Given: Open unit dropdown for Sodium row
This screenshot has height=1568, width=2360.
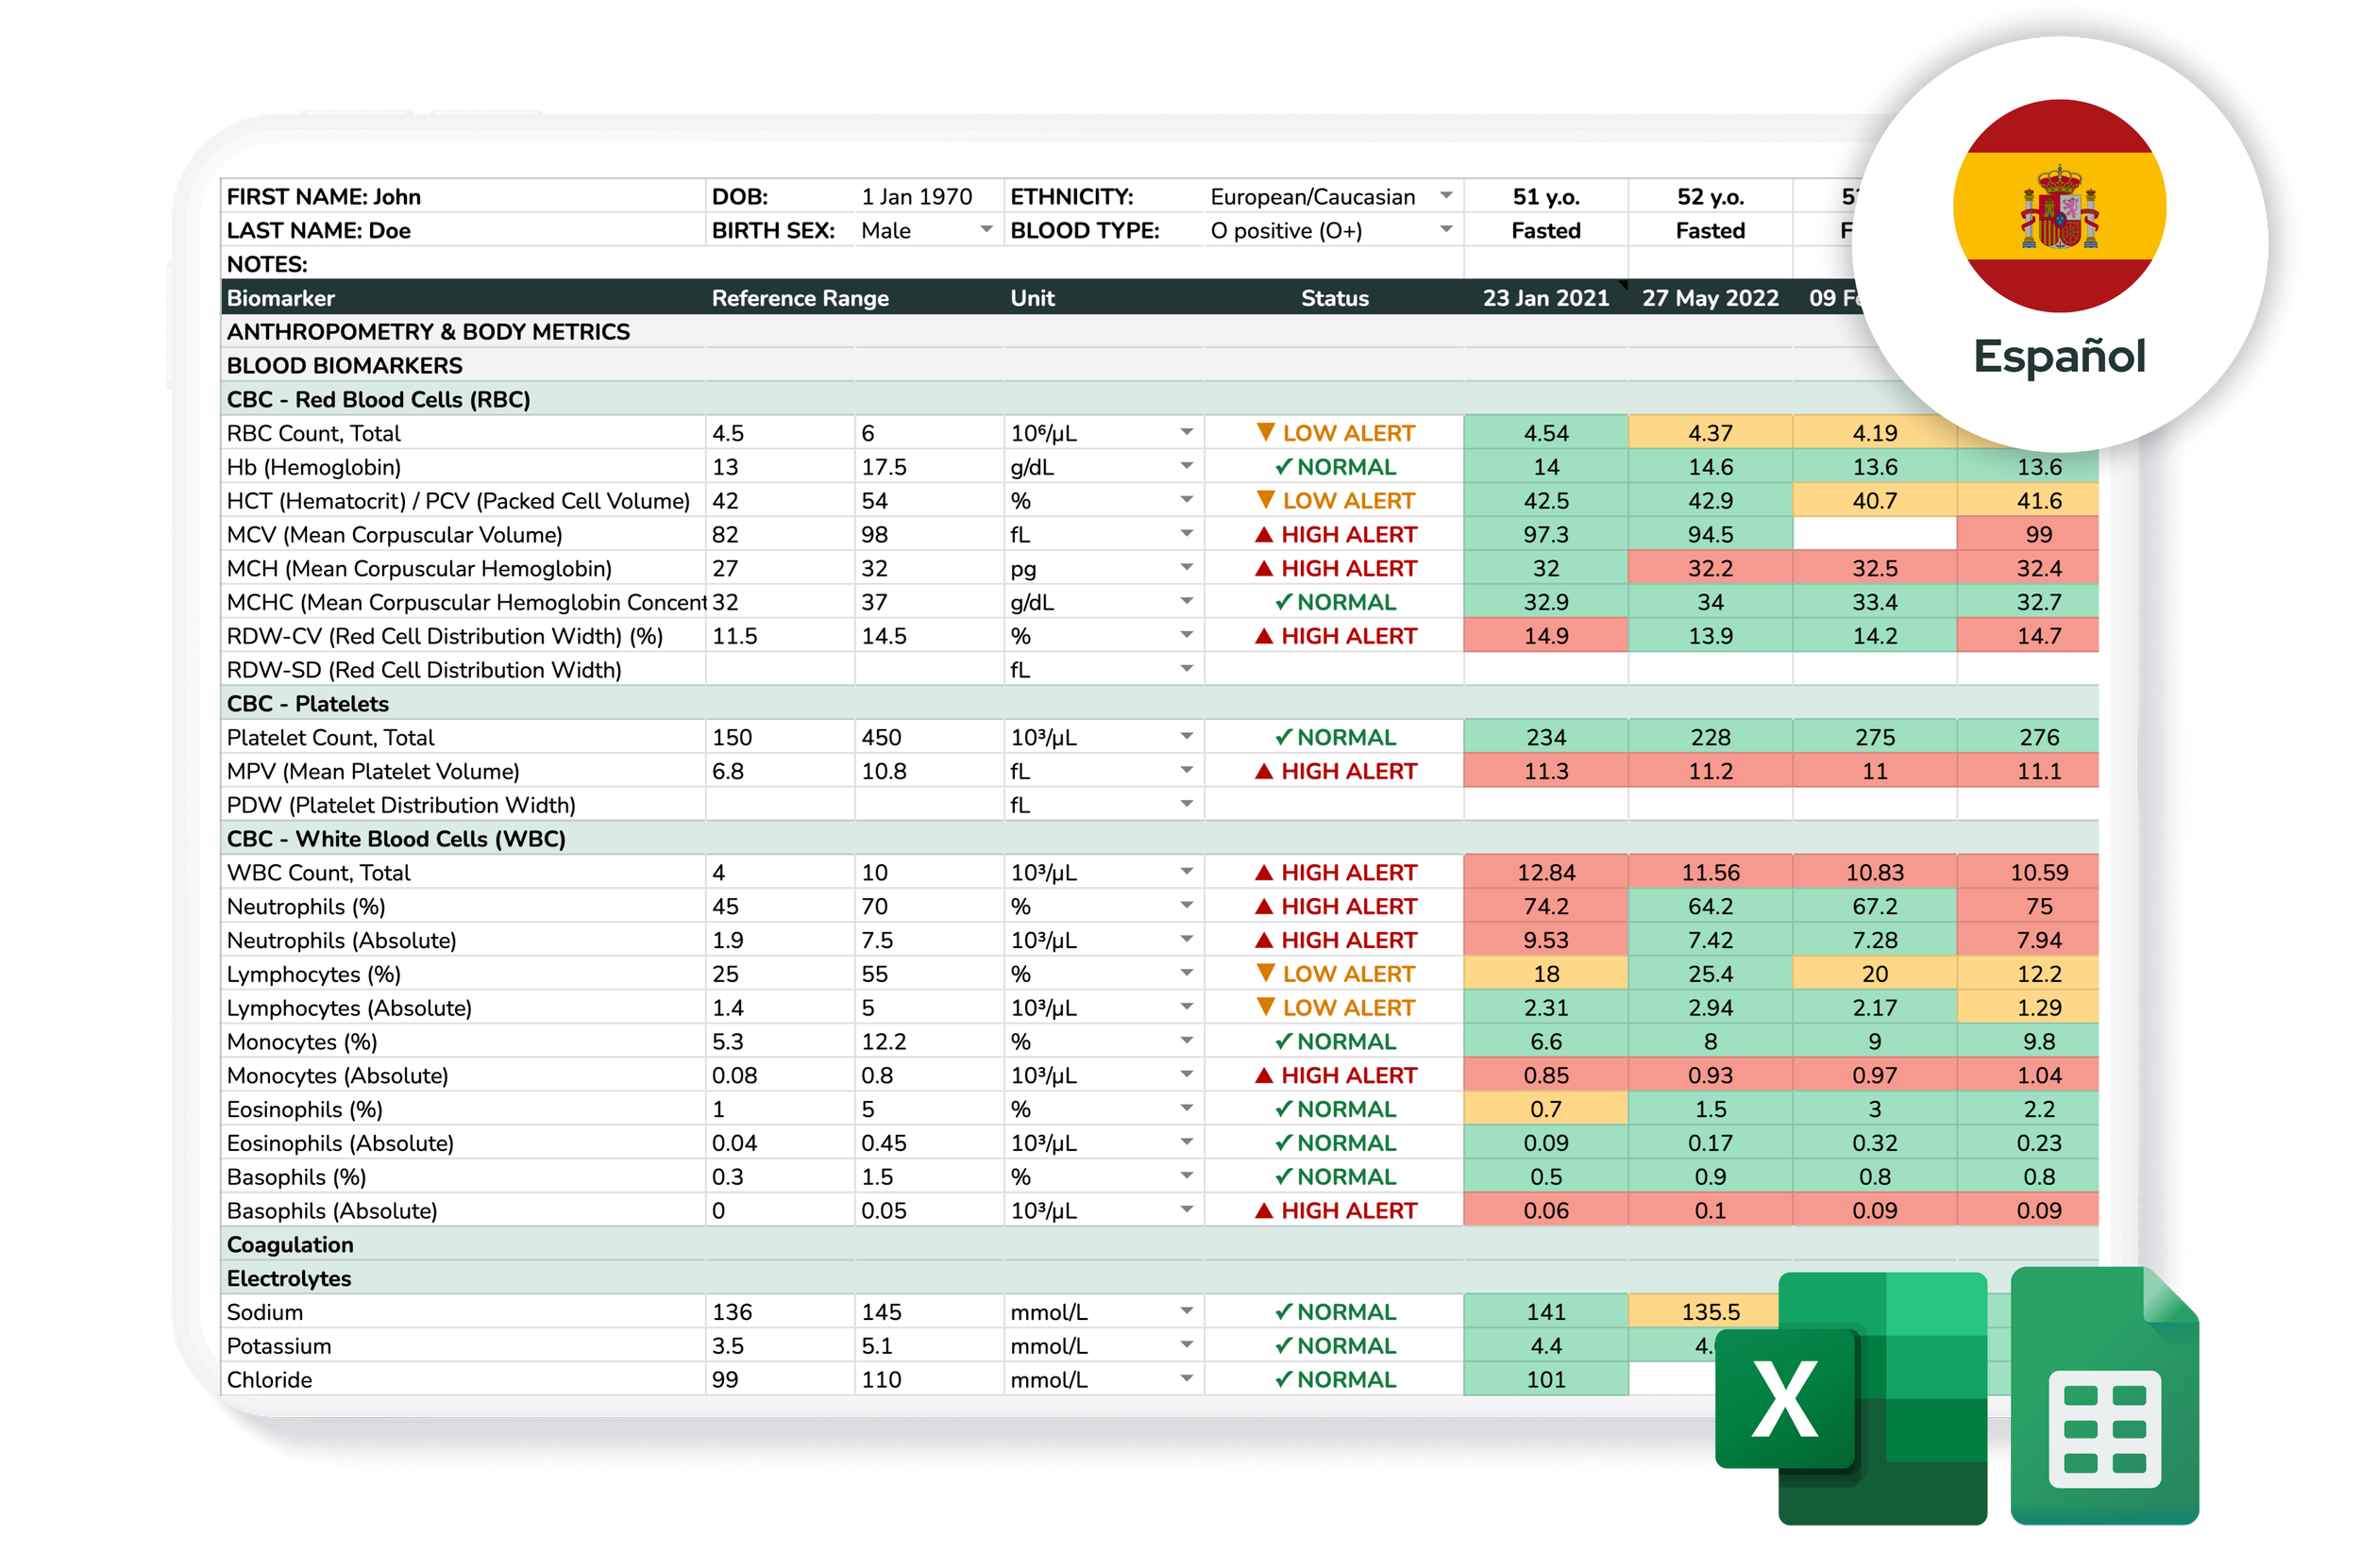Looking at the screenshot, I should click(1187, 1311).
